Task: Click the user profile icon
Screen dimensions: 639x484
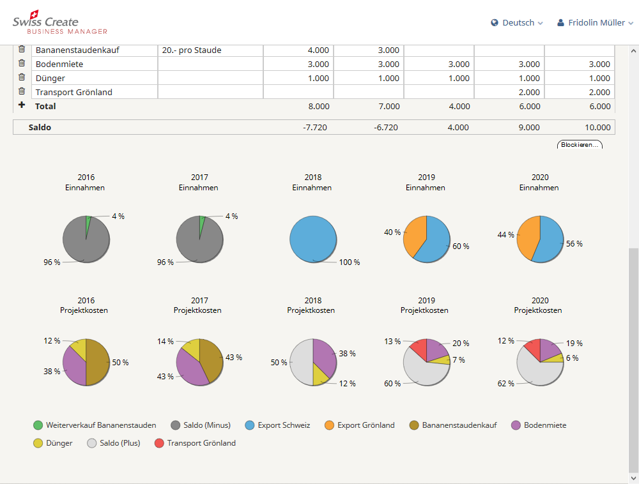Action: pyautogui.click(x=561, y=23)
